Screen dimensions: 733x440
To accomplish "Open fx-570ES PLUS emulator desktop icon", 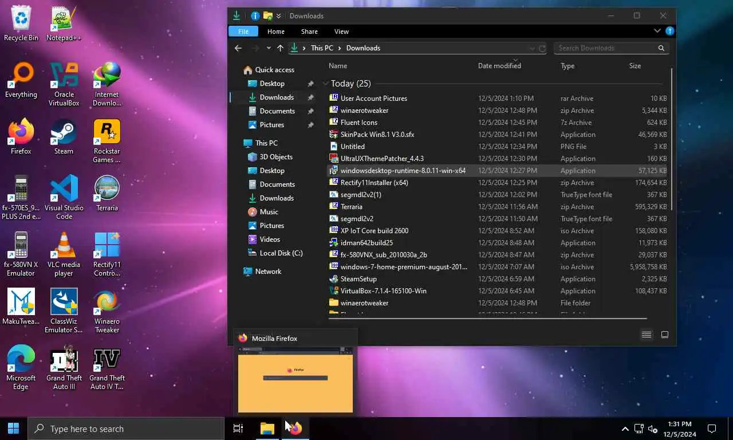I will [x=21, y=198].
